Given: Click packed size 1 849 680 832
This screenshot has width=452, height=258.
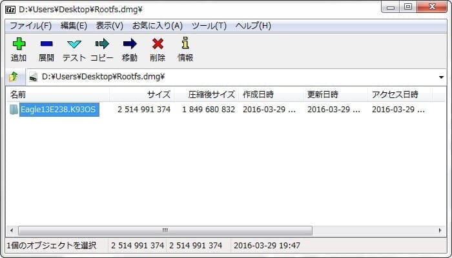Looking at the screenshot, I should tap(209, 110).
